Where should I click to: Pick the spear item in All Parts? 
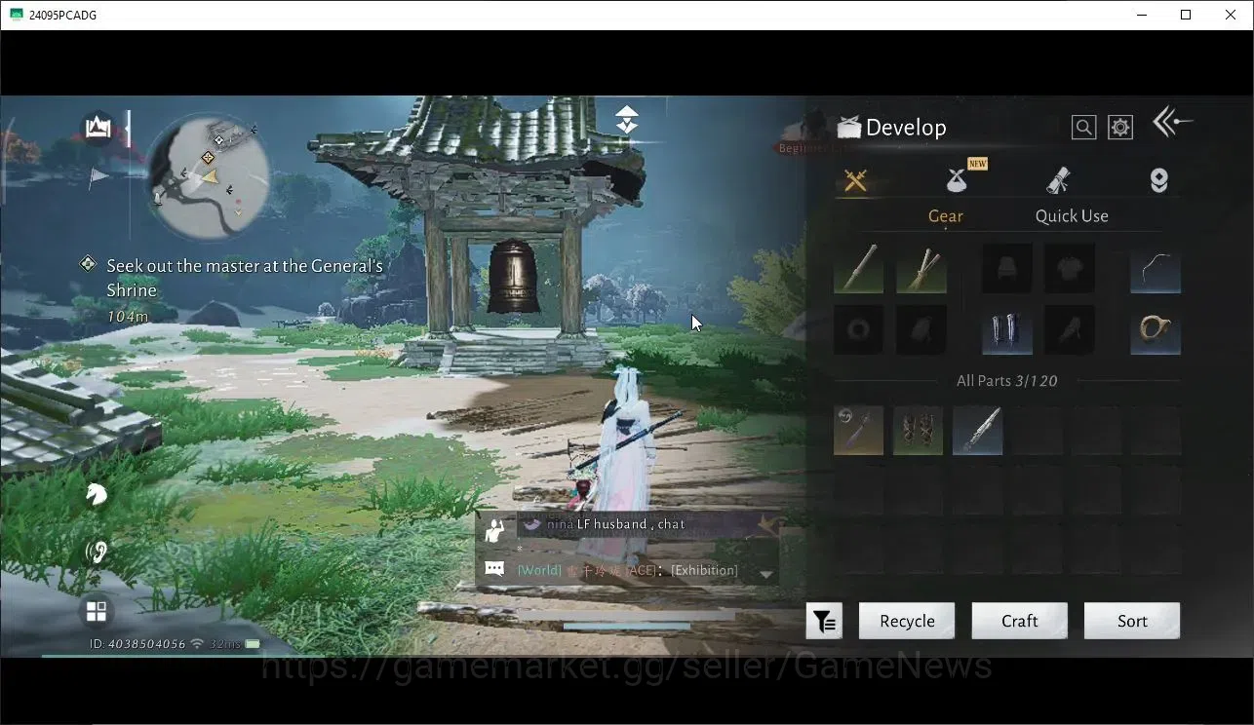point(859,431)
